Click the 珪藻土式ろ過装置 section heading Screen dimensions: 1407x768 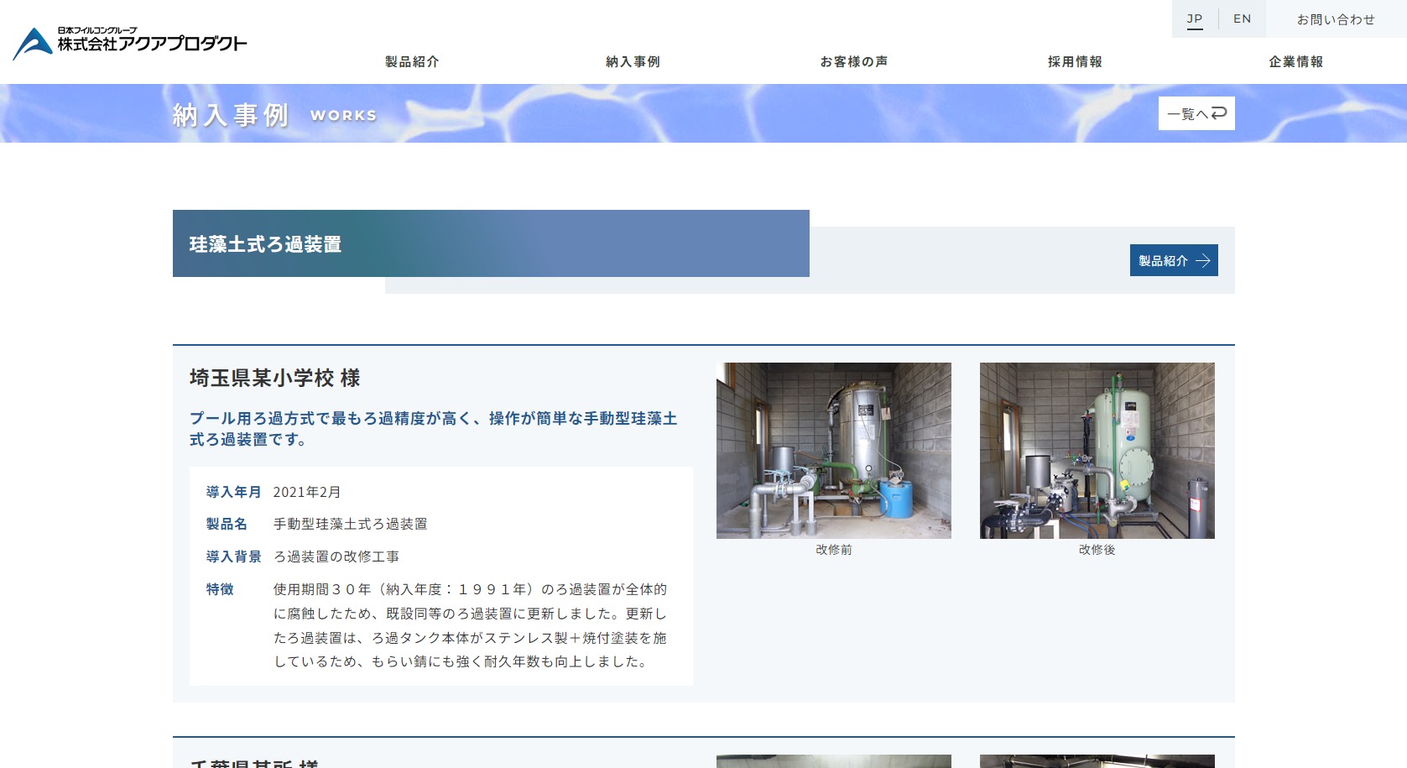[x=265, y=244]
